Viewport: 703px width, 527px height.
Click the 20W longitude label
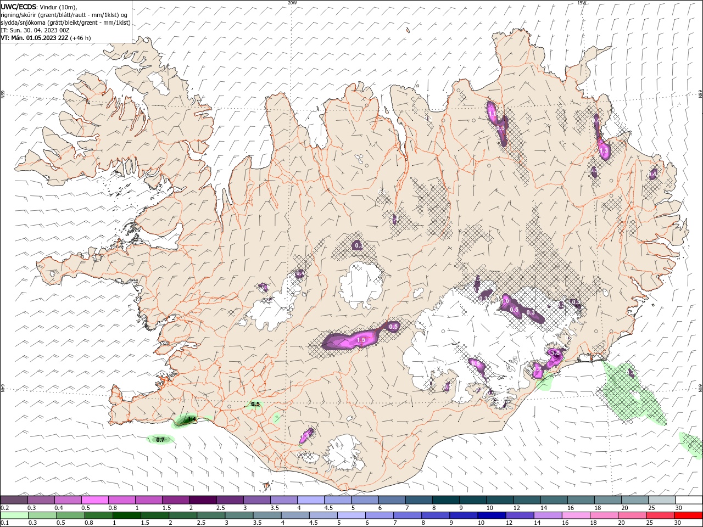click(292, 3)
